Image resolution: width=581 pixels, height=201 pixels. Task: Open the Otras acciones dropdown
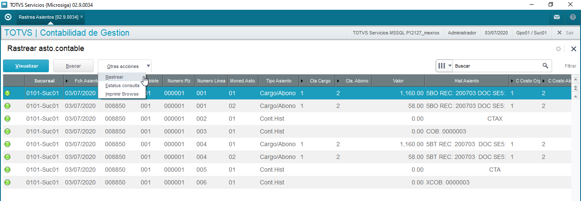[125, 66]
